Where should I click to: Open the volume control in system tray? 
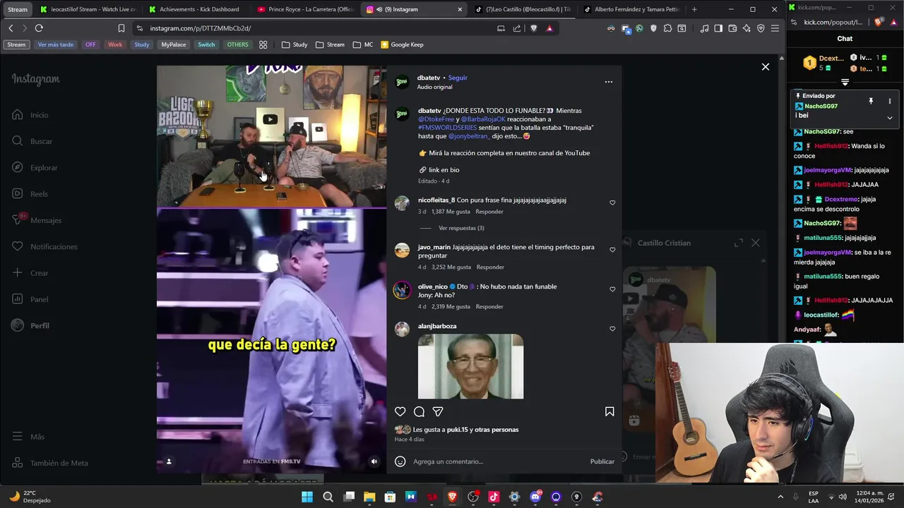coord(843,497)
